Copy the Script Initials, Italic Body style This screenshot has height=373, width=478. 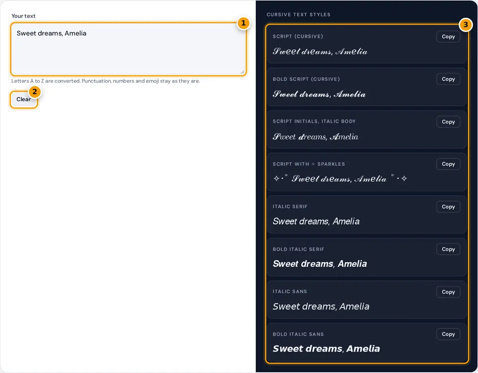coord(448,122)
